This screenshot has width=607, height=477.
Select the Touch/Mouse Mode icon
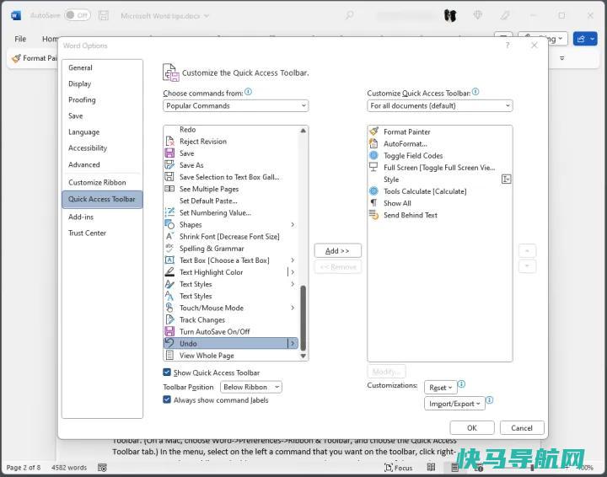169,308
